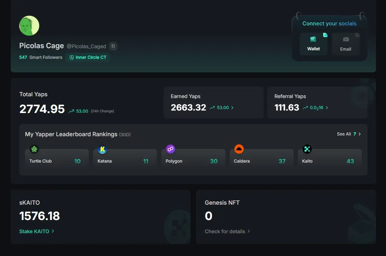Click the Picolas Cage display name
386x256 pixels.
(x=42, y=46)
